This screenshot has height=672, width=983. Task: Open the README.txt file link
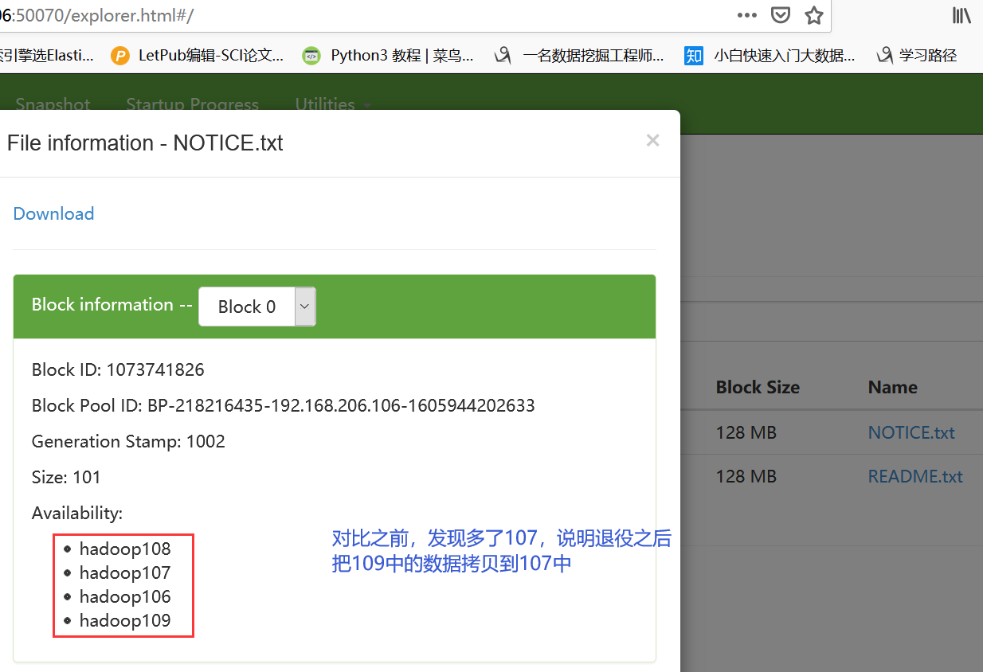[x=914, y=476]
